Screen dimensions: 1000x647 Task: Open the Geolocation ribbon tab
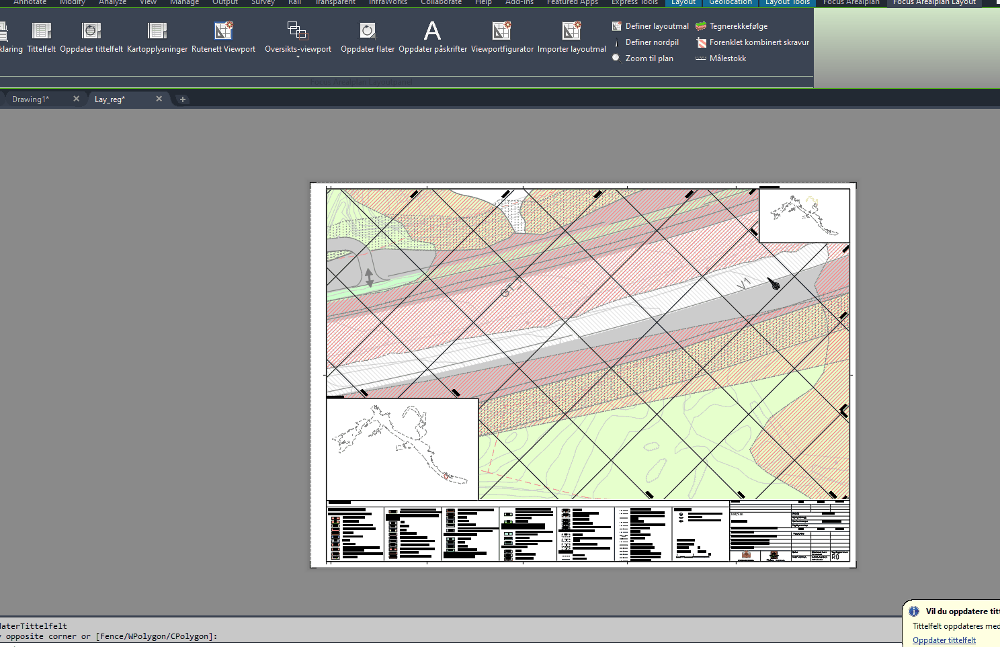pos(730,3)
